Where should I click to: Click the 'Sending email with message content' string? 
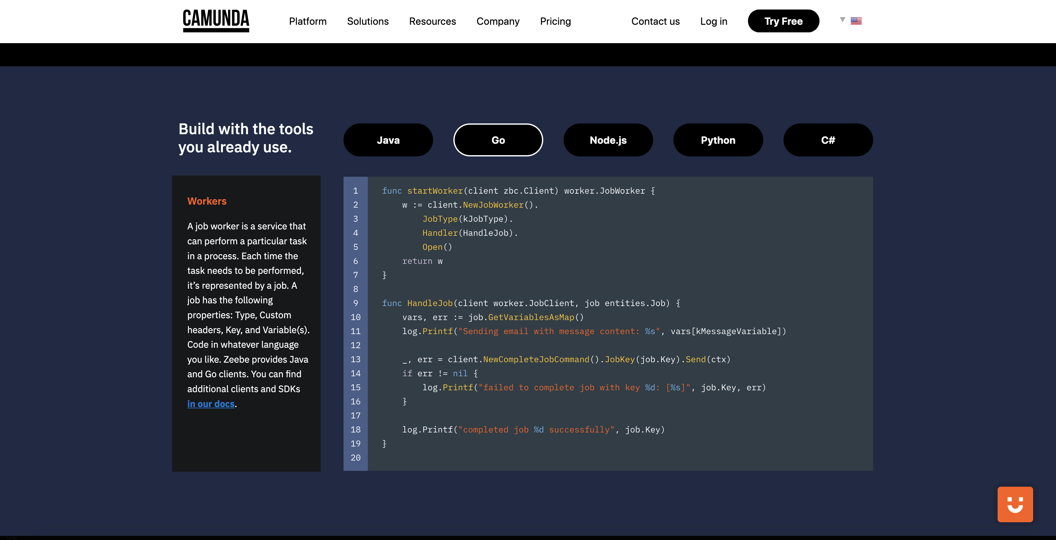pyautogui.click(x=559, y=331)
